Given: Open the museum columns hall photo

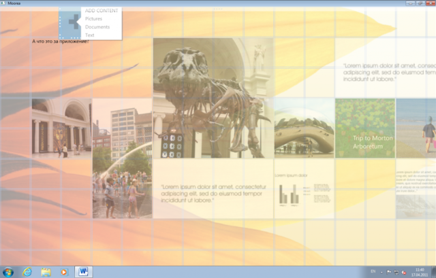Looking at the screenshot, I should point(61,128).
